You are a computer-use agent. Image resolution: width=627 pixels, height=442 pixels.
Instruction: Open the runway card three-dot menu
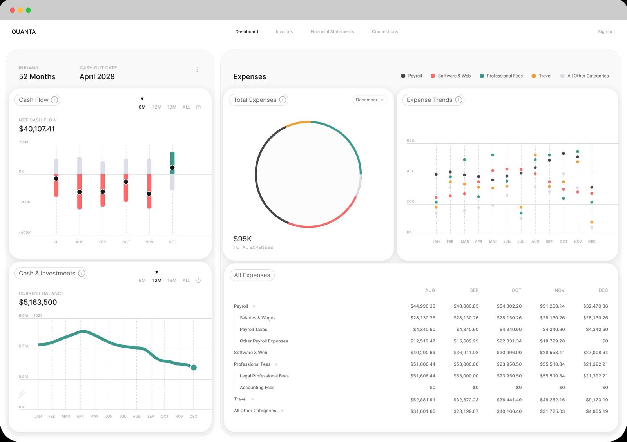[197, 69]
